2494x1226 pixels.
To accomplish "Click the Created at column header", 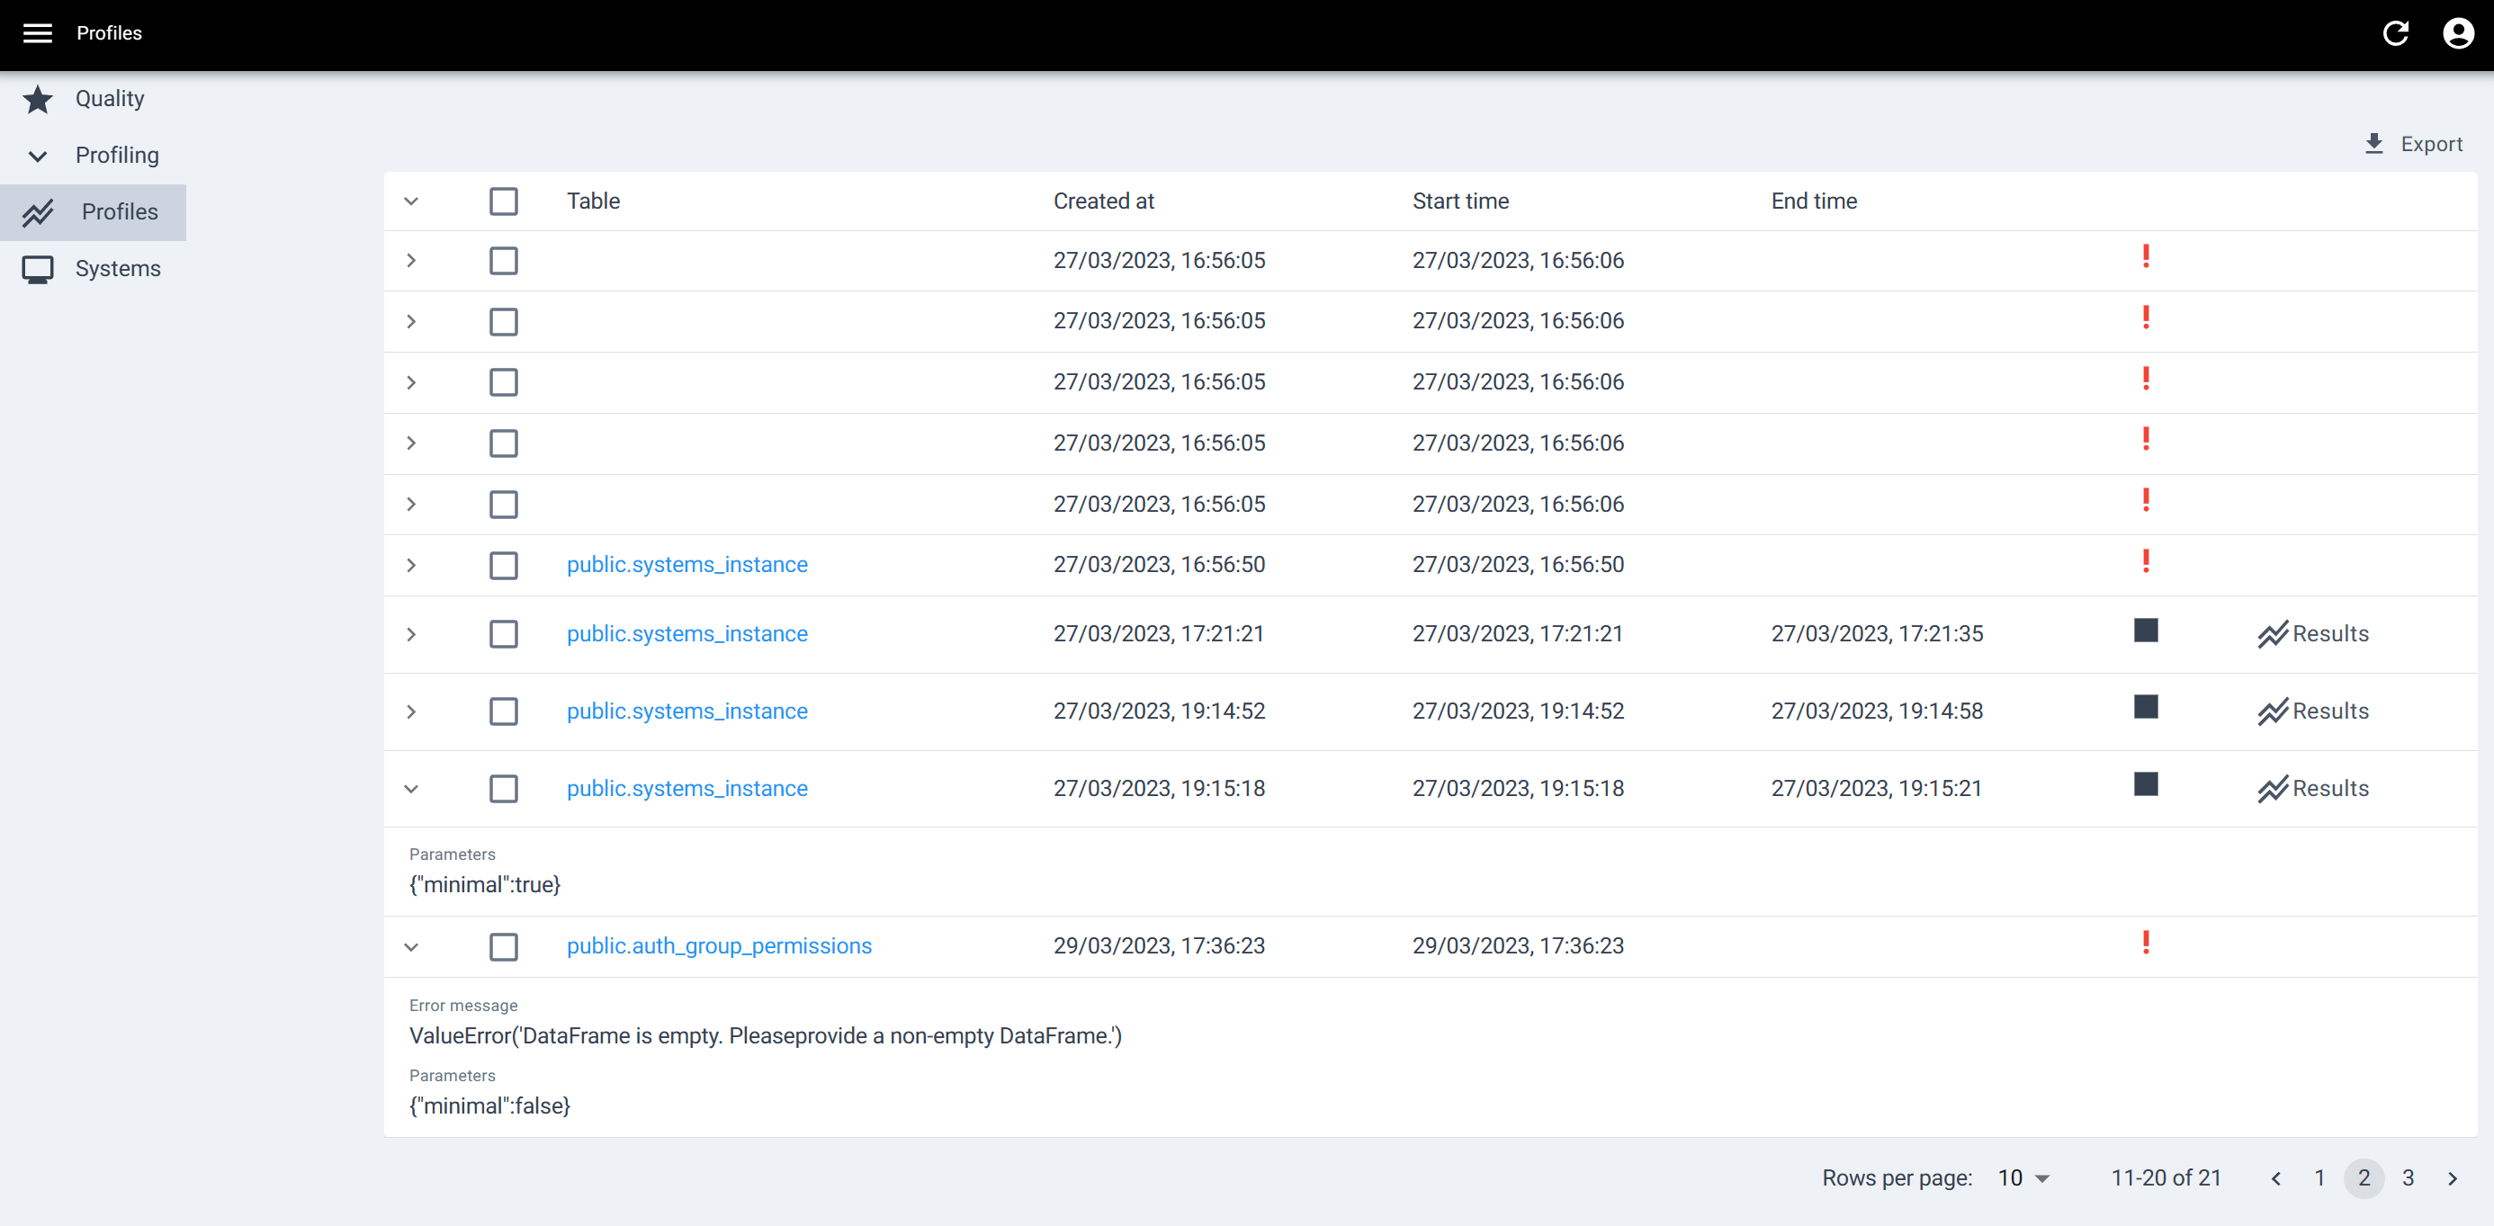I will [x=1104, y=201].
